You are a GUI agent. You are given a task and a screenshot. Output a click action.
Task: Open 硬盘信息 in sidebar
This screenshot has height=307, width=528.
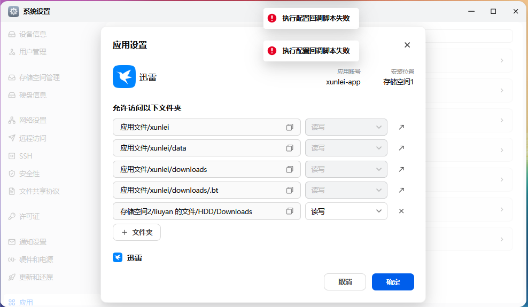point(27,95)
